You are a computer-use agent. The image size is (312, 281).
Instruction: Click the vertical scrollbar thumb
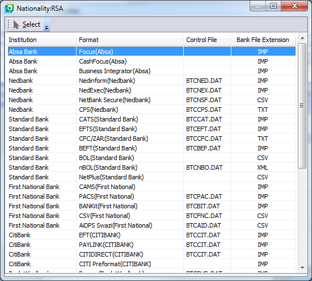302,106
